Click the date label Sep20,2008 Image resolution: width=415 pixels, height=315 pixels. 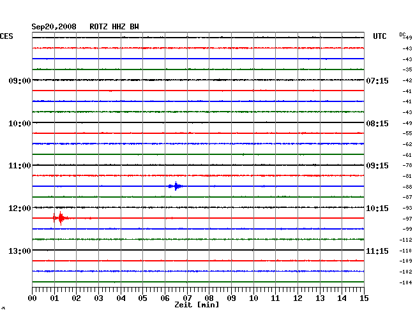pyautogui.click(x=54, y=27)
